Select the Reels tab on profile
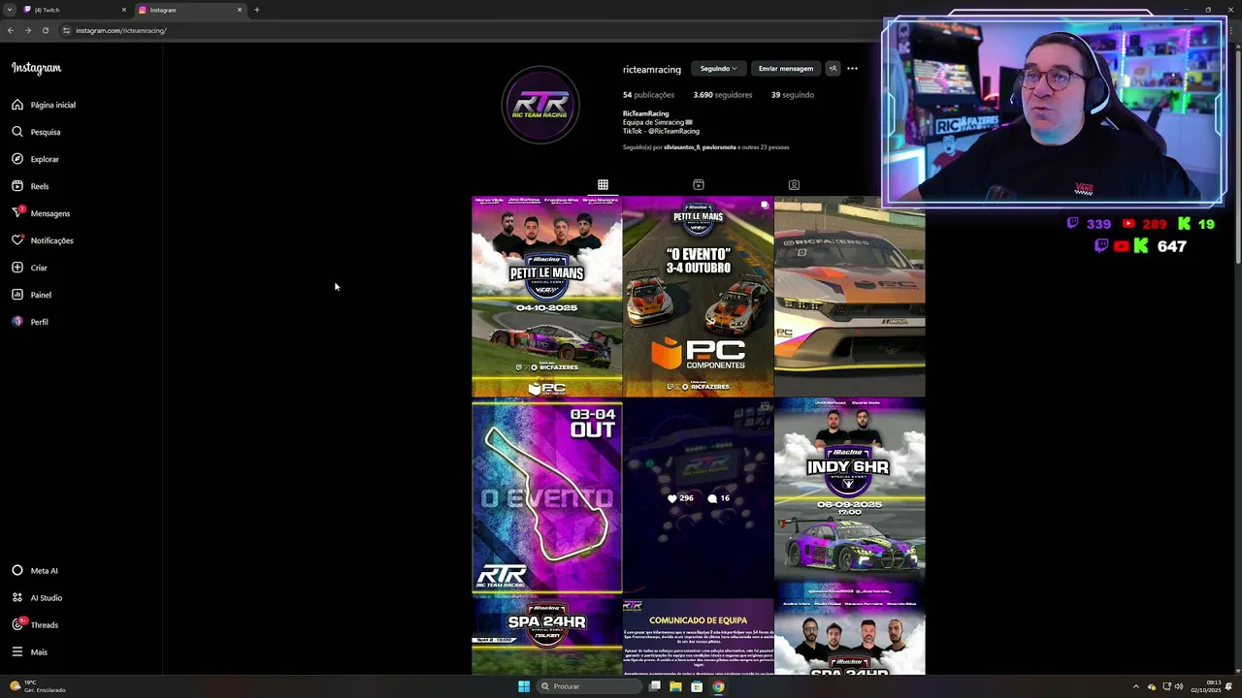 698,184
